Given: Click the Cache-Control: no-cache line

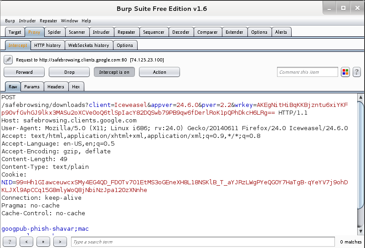Looking at the screenshot, I should [x=43, y=213].
